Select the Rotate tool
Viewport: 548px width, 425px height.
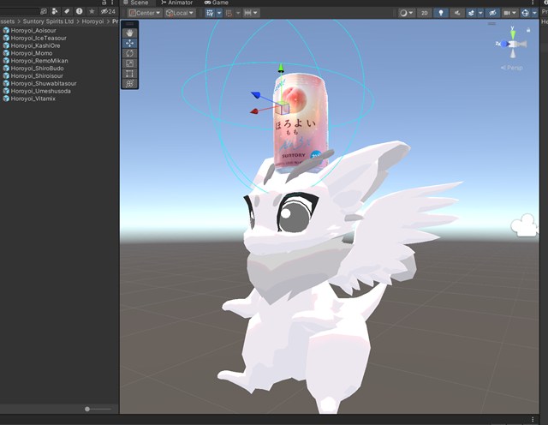coord(129,53)
